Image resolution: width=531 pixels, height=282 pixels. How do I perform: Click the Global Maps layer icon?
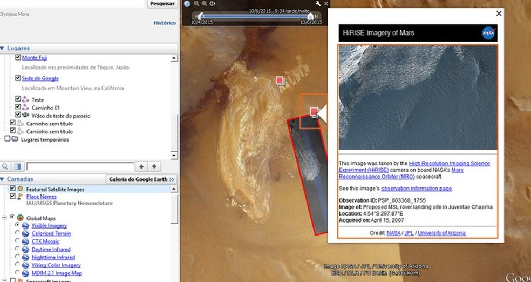21,218
